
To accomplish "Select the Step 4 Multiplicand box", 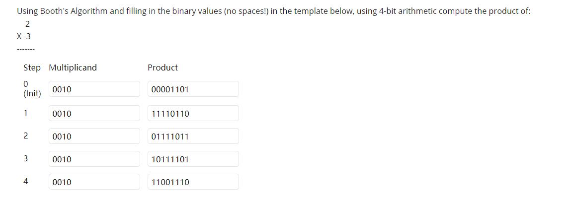I will coord(94,182).
